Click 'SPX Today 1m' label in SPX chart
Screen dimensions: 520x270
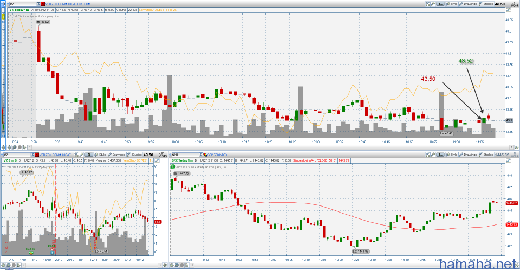tap(182, 160)
